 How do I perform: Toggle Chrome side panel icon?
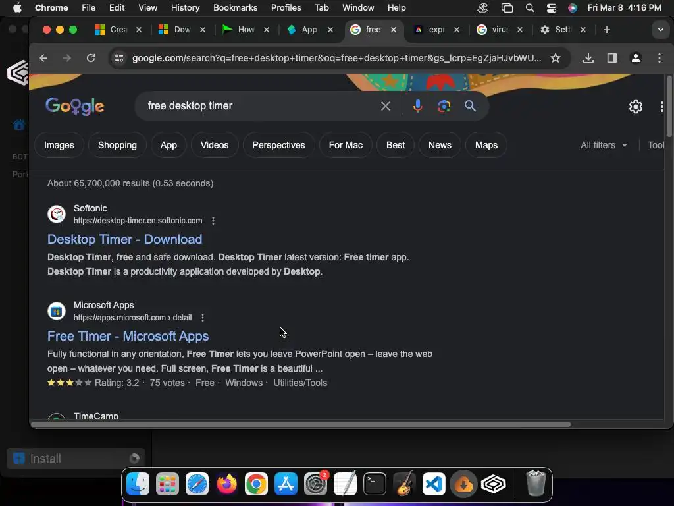pyautogui.click(x=612, y=58)
